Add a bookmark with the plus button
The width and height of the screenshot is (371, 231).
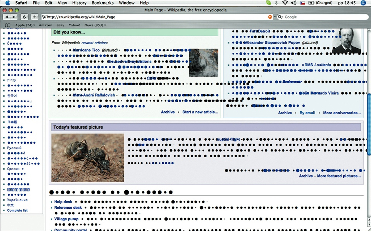click(x=35, y=17)
